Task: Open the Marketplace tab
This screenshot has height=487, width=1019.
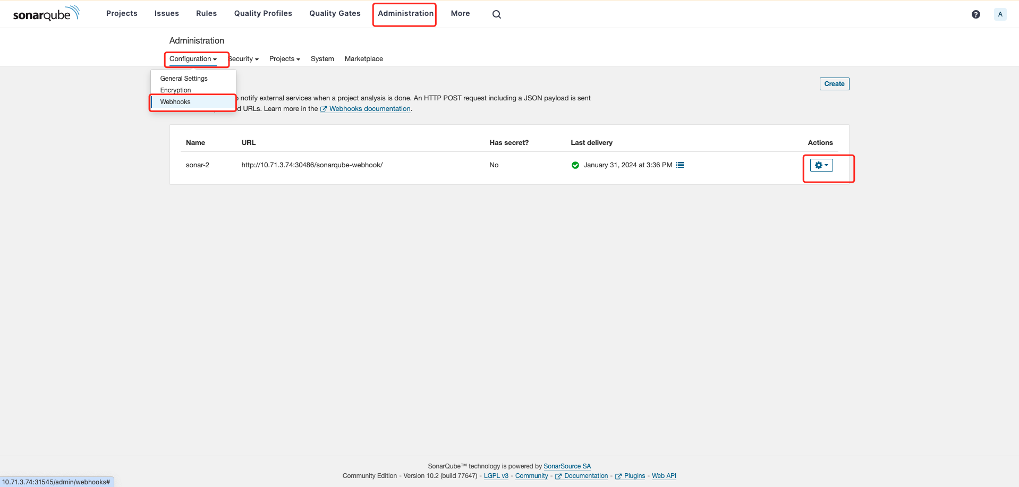Action: click(x=363, y=58)
